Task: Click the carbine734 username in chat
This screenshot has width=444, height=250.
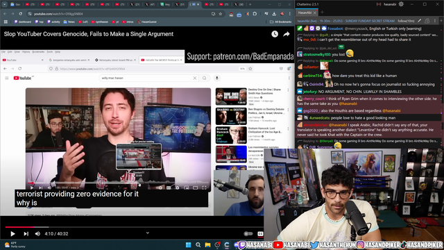Action: click(x=313, y=76)
